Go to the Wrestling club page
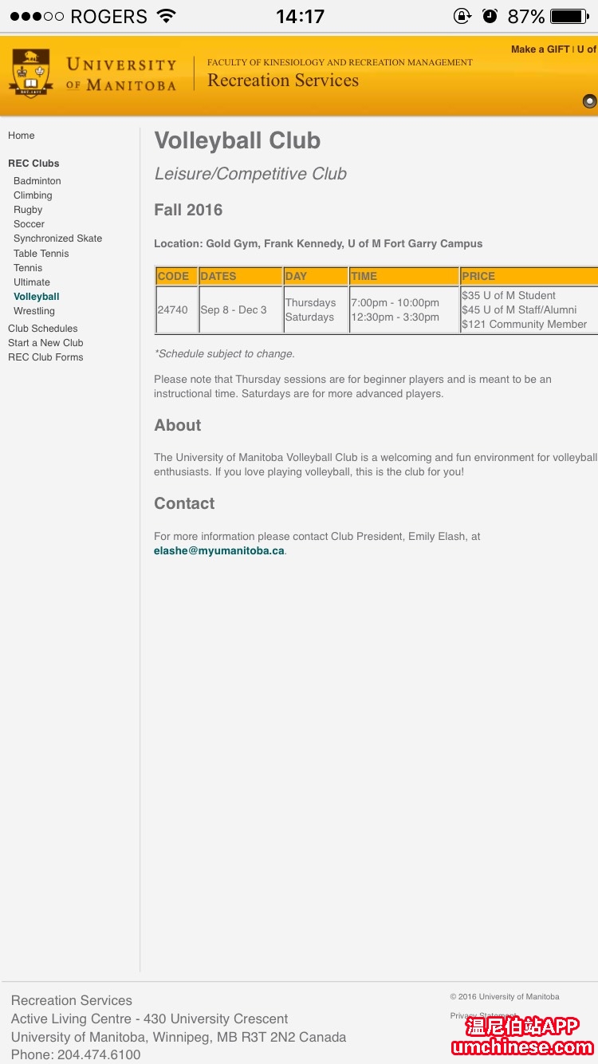Viewport: 598px width, 1064px height. (34, 311)
